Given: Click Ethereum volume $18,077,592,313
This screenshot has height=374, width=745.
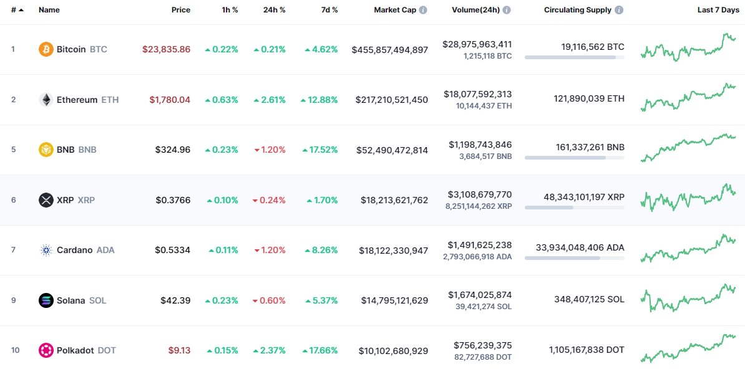Looking at the screenshot, I should (x=478, y=94).
